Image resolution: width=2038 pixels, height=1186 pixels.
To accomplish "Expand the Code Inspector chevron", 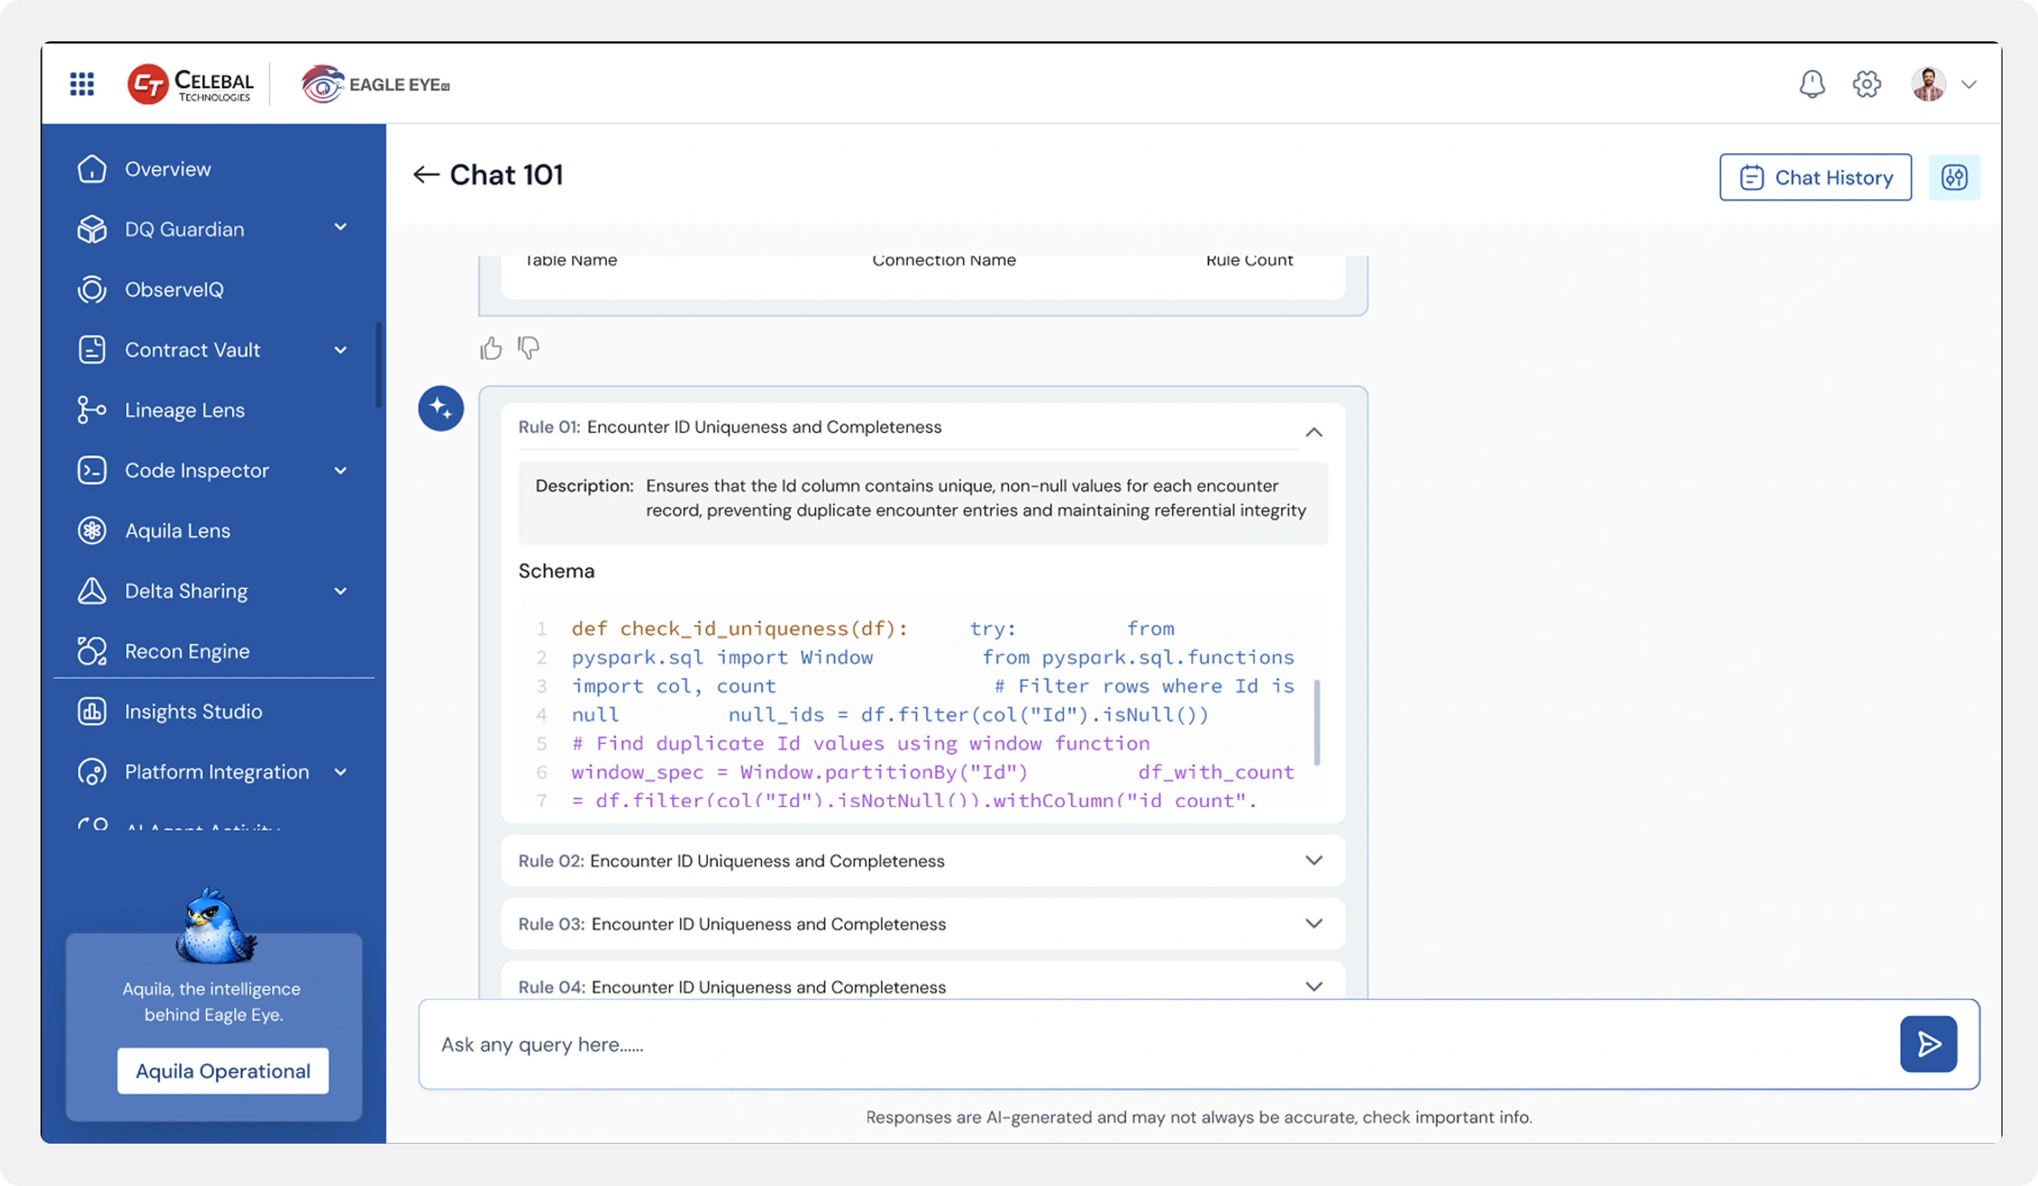I will point(340,471).
